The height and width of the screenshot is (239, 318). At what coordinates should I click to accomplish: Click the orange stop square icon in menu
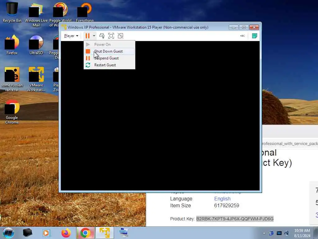pos(88,51)
